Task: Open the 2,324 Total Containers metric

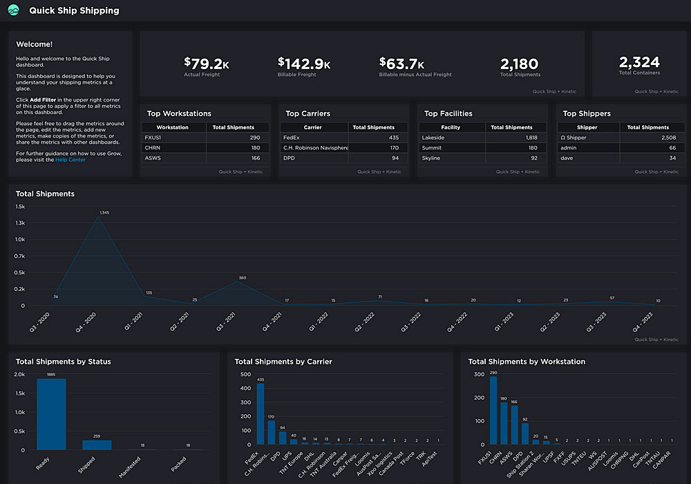Action: click(x=639, y=64)
